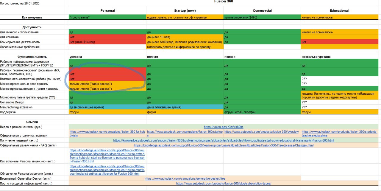Select the 'Commercial' column header

pos(262,10)
